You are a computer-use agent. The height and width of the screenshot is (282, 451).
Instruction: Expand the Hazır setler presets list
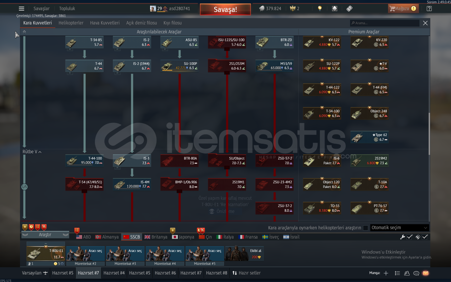pyautogui.click(x=247, y=273)
